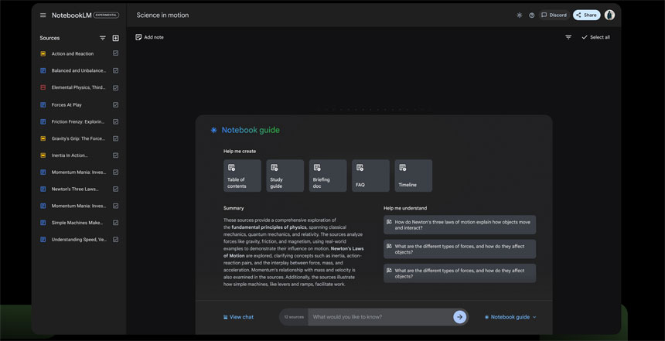
Task: Open the Inertia In Action source
Action: (x=70, y=155)
